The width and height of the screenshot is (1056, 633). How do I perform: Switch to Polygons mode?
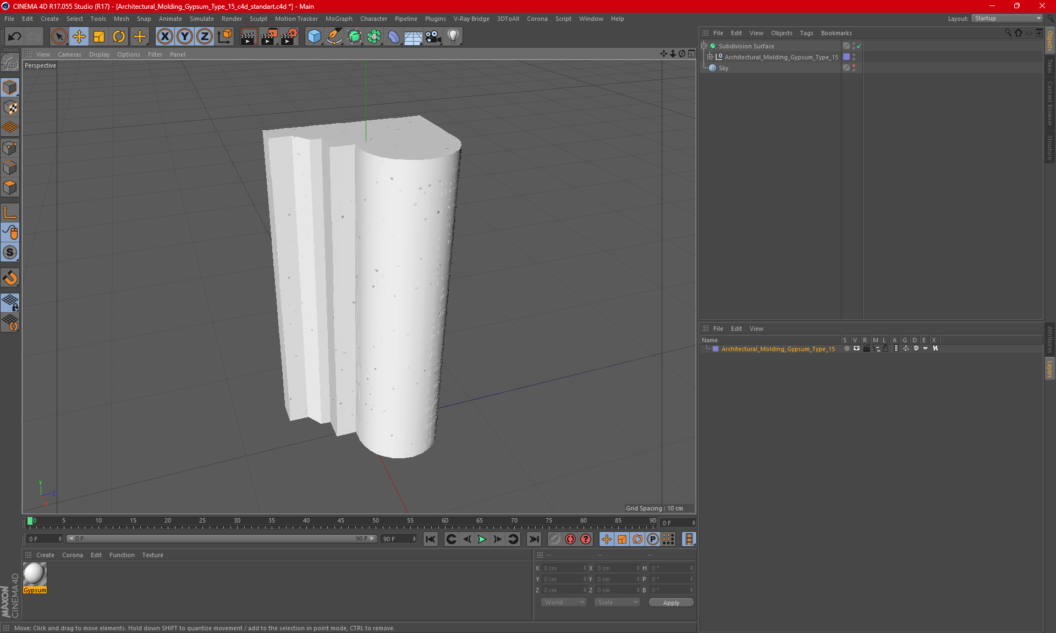[x=10, y=187]
